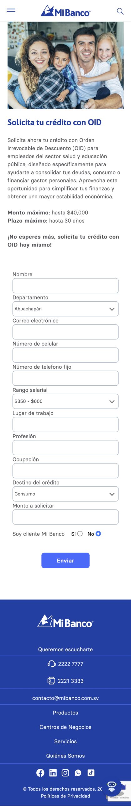Open the Productos footer menu item
Image resolution: width=131 pixels, height=806 pixels.
[65, 713]
